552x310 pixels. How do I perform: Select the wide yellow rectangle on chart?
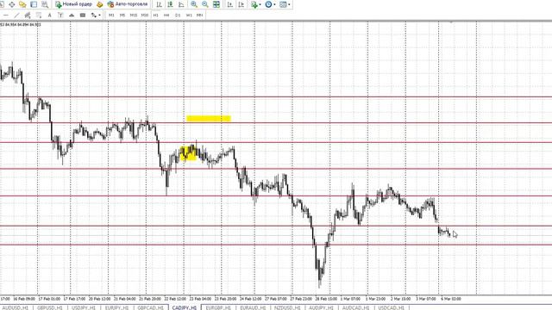click(209, 119)
